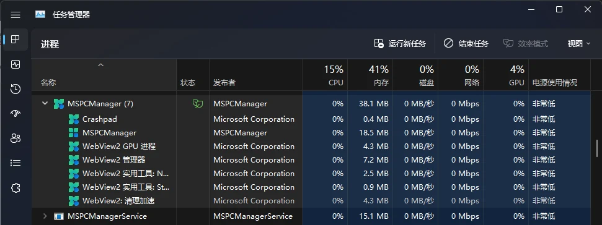This screenshot has width=602, height=225.
Task: Click the MSPCManagerService process icon
Action: 59,216
